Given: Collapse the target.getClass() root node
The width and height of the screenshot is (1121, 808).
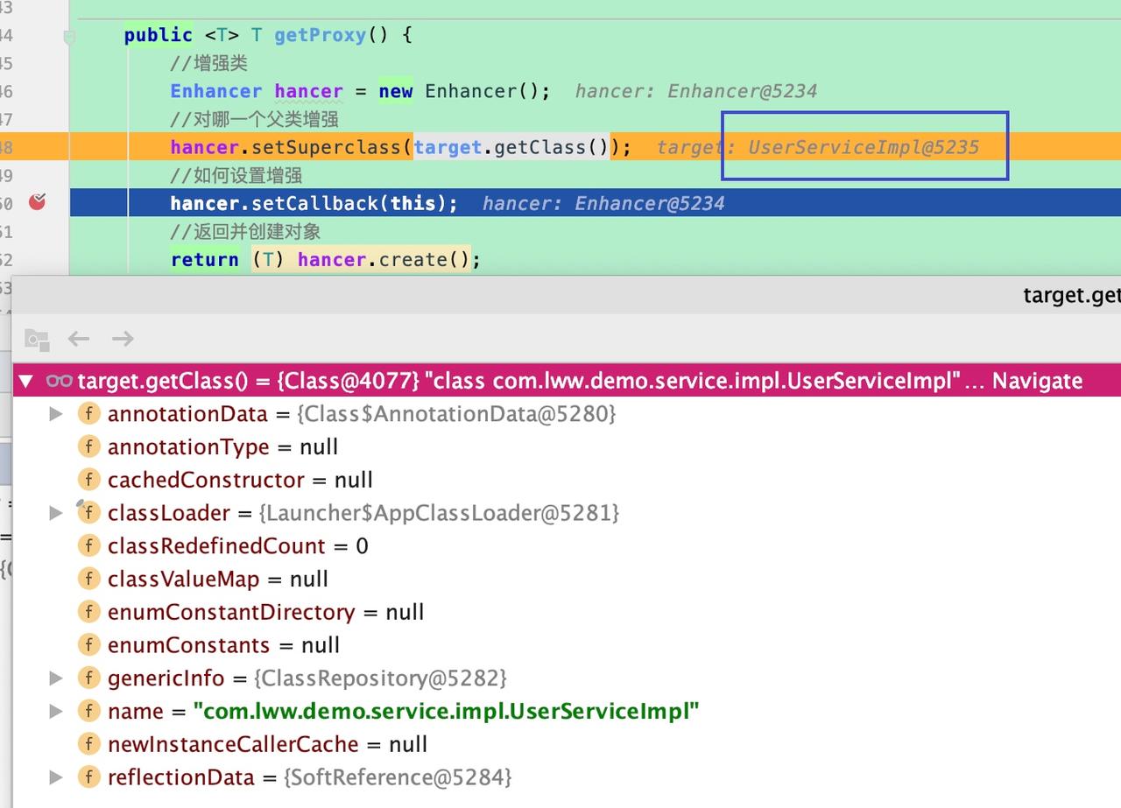Looking at the screenshot, I should tap(26, 381).
